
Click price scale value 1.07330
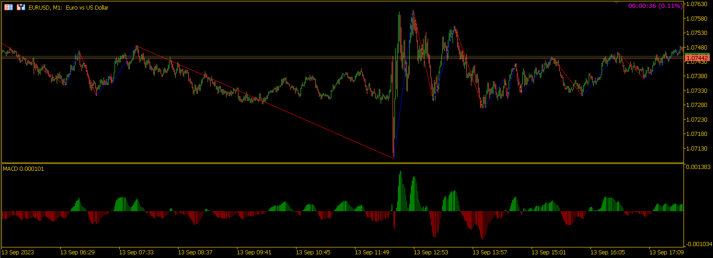click(x=697, y=91)
